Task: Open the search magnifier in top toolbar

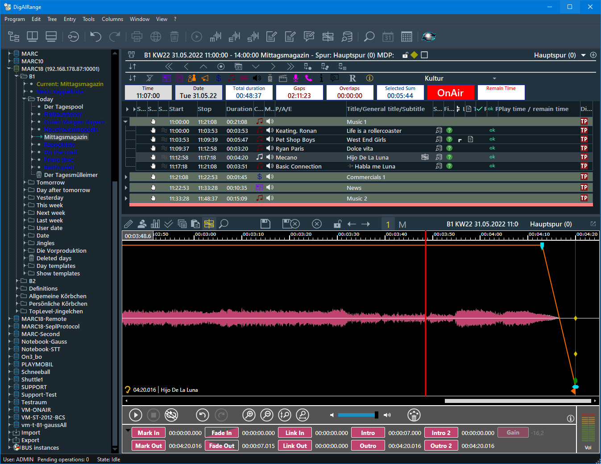Action: pyautogui.click(x=369, y=37)
